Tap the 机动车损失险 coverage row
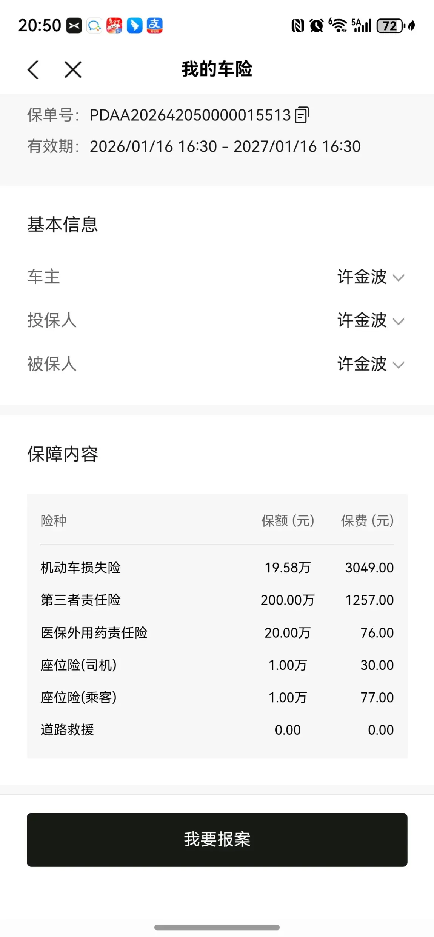434x937 pixels. [x=217, y=568]
